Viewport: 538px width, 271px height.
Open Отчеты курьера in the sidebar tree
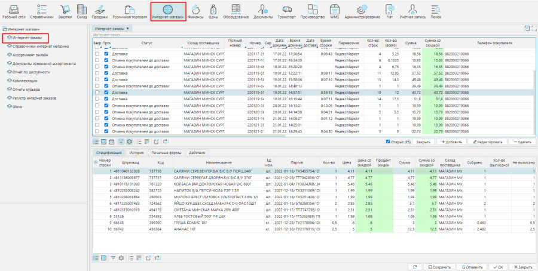(x=26, y=88)
